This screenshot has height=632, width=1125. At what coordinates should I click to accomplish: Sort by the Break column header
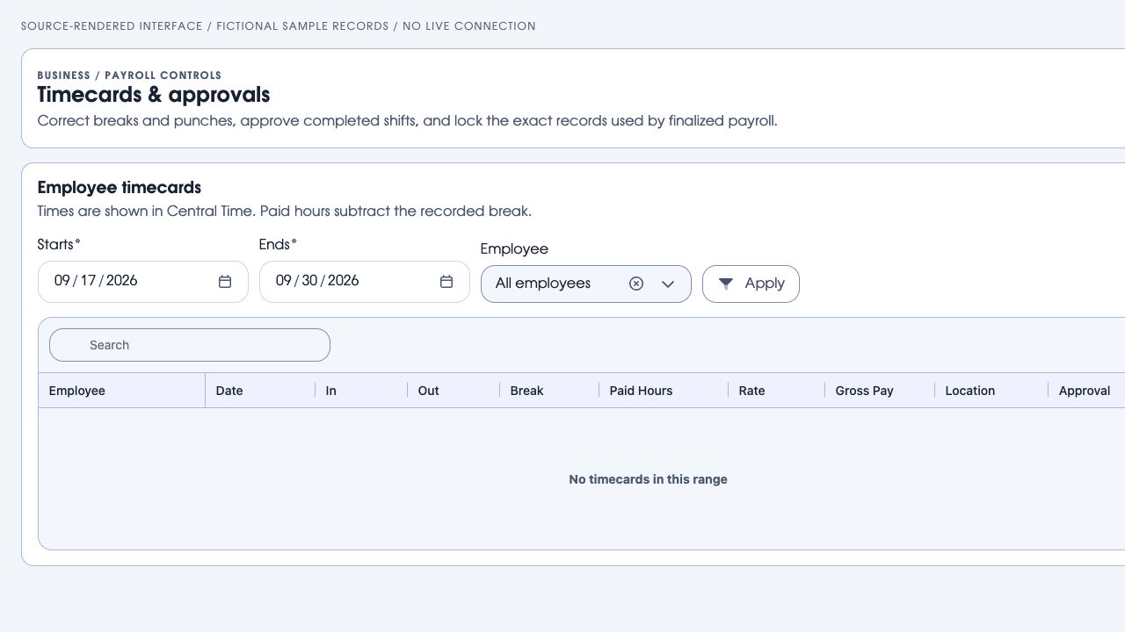pyautogui.click(x=549, y=391)
